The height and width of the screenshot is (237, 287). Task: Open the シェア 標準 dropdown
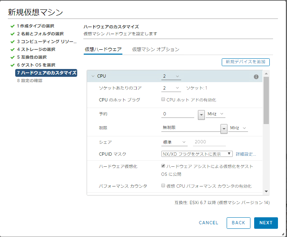(174, 142)
